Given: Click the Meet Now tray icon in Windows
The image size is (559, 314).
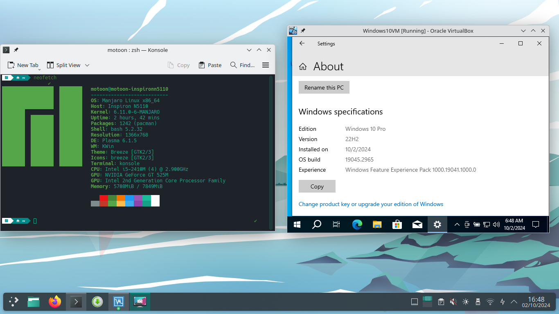Looking at the screenshot, I should 467,224.
